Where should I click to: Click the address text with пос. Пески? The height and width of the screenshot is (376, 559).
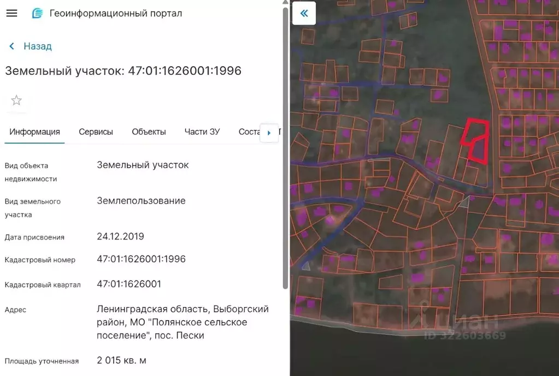point(183,322)
